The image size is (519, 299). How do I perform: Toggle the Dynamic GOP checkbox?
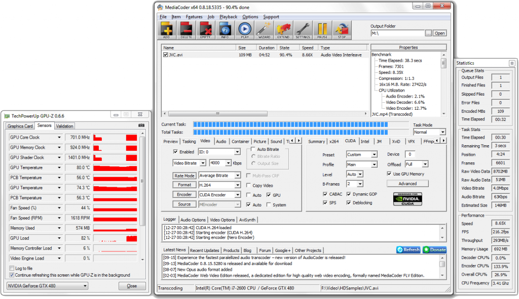[349, 194]
